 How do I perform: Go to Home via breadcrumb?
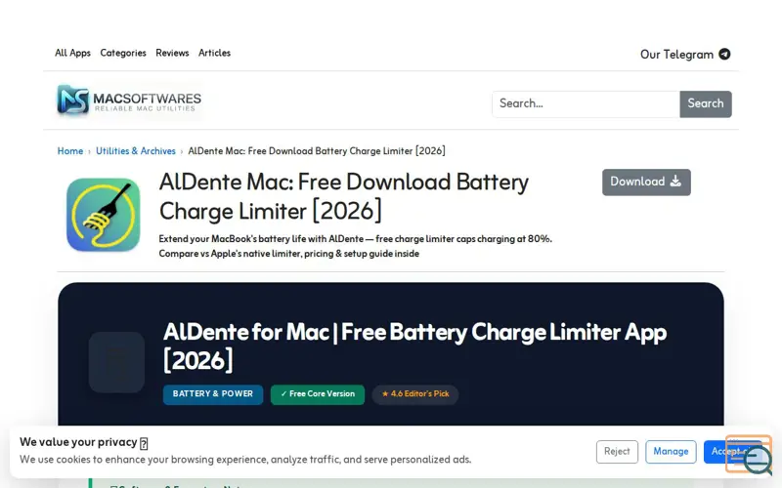69,151
